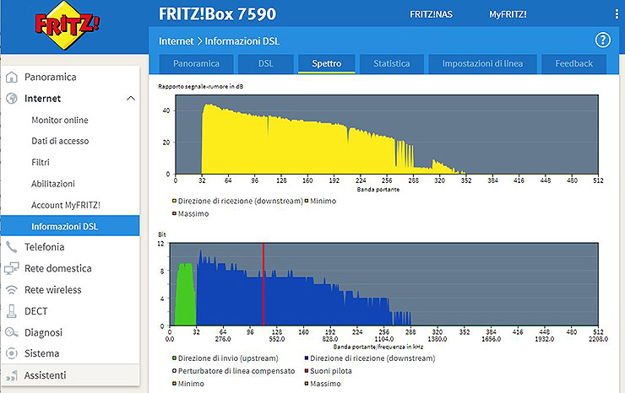Click the Telefonia phone icon
The image size is (625, 393).
pos(12,247)
